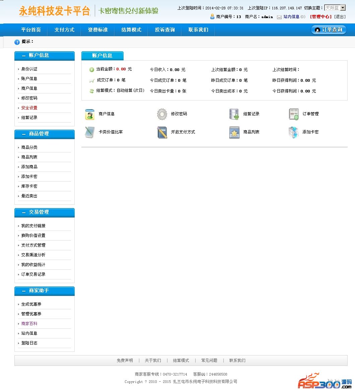The image size is (355, 390).
Task: Click 联系我们 in the footer
Action: point(237,361)
